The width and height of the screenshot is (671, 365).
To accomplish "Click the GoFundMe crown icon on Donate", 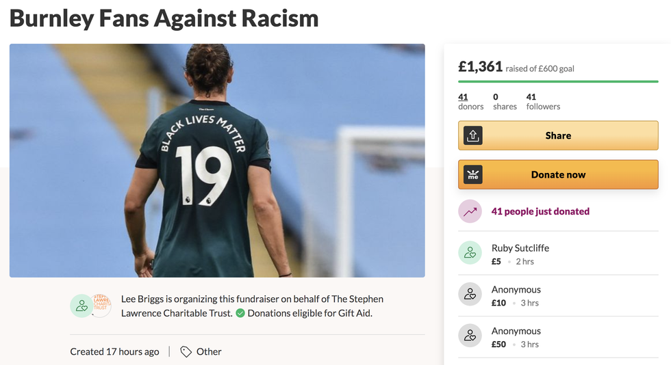I will point(472,174).
